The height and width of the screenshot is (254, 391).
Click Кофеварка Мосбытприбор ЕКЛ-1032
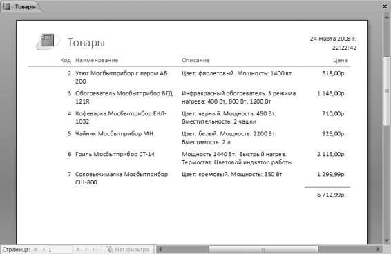pos(121,117)
